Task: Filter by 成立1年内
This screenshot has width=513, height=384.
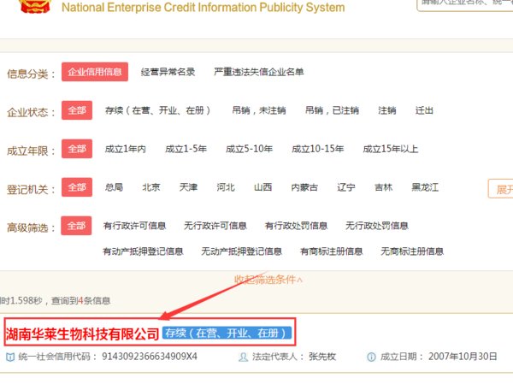Action: pos(126,149)
